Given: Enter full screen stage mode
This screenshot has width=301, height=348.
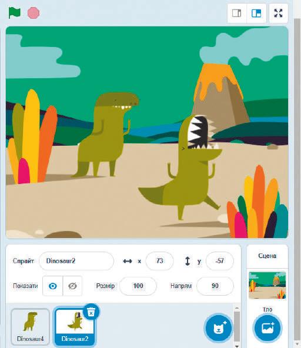Looking at the screenshot, I should tap(278, 13).
